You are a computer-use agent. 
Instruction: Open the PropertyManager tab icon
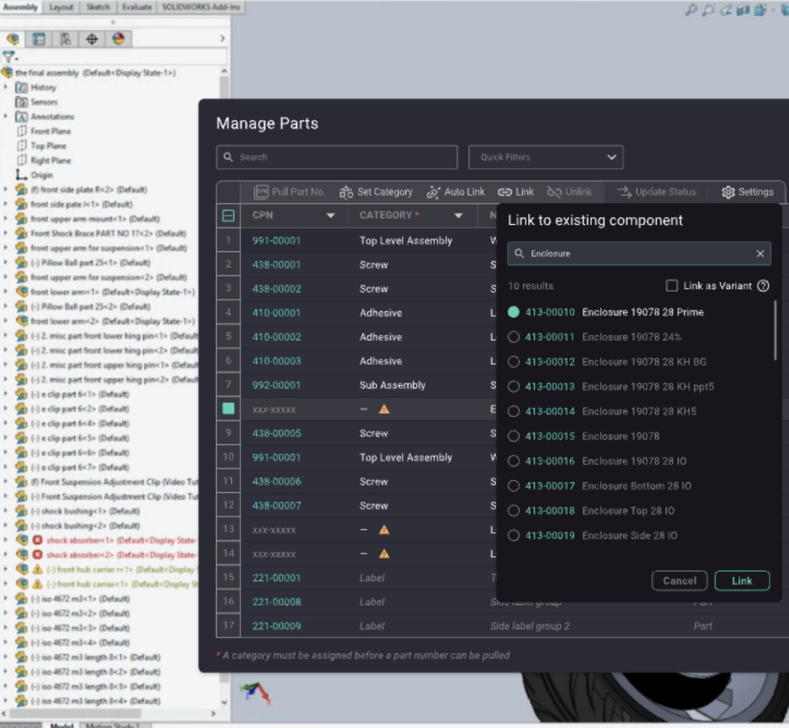(x=39, y=39)
